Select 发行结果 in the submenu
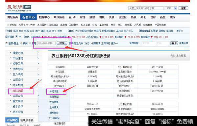This screenshot has width=197, height=126. click(54, 102)
